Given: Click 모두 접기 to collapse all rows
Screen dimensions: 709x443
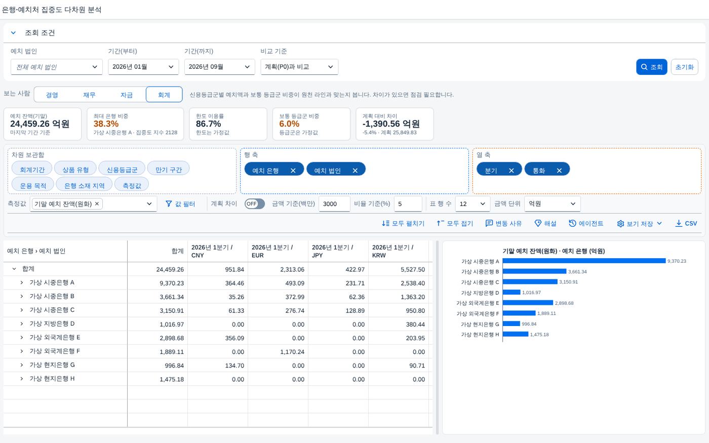Looking at the screenshot, I should (455, 223).
